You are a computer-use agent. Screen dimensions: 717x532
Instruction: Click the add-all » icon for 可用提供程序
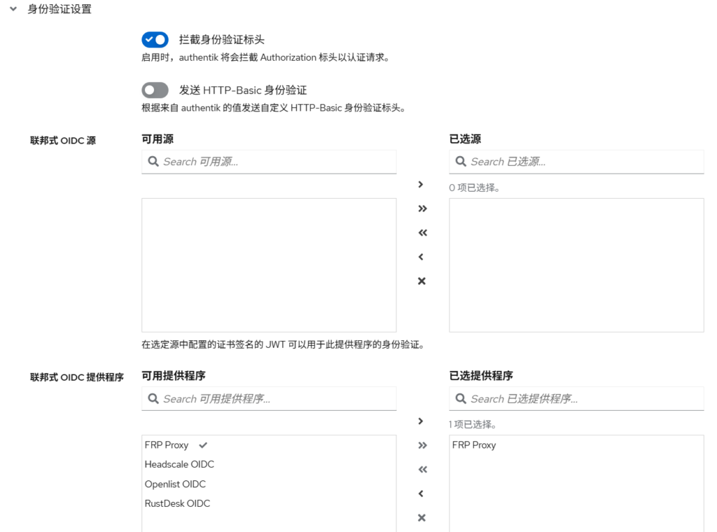click(422, 445)
